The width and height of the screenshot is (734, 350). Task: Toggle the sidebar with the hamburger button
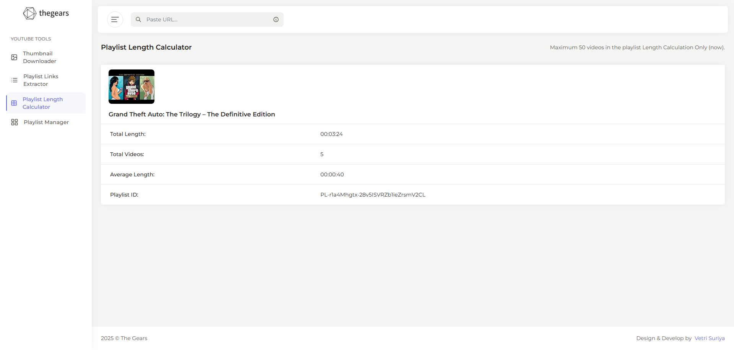(x=115, y=19)
